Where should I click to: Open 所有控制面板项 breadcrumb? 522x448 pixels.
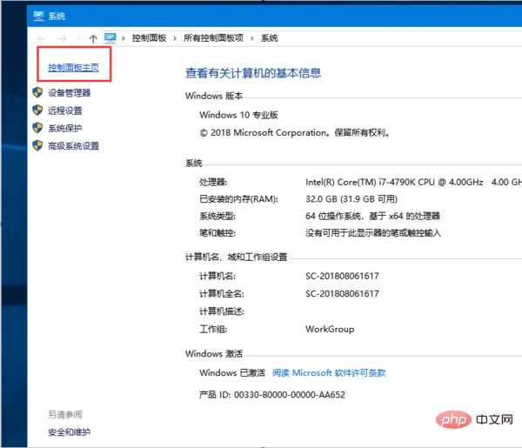(x=213, y=38)
